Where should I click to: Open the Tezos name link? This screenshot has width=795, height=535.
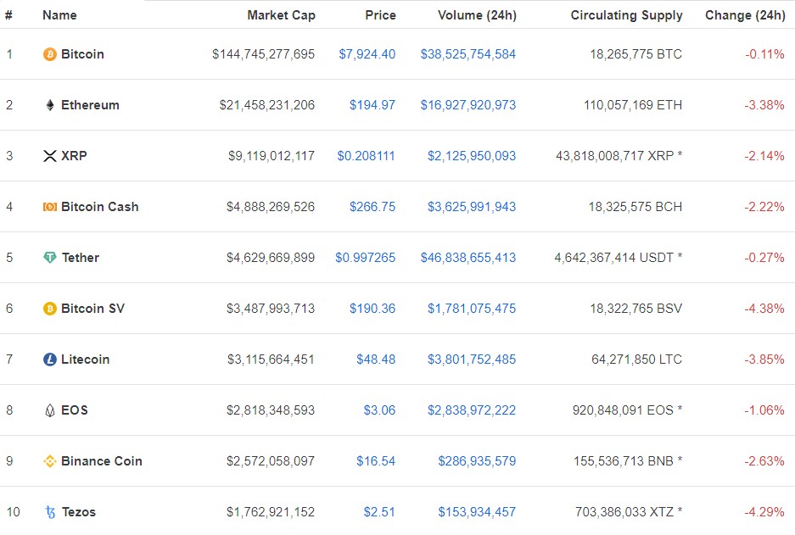pyautogui.click(x=79, y=512)
